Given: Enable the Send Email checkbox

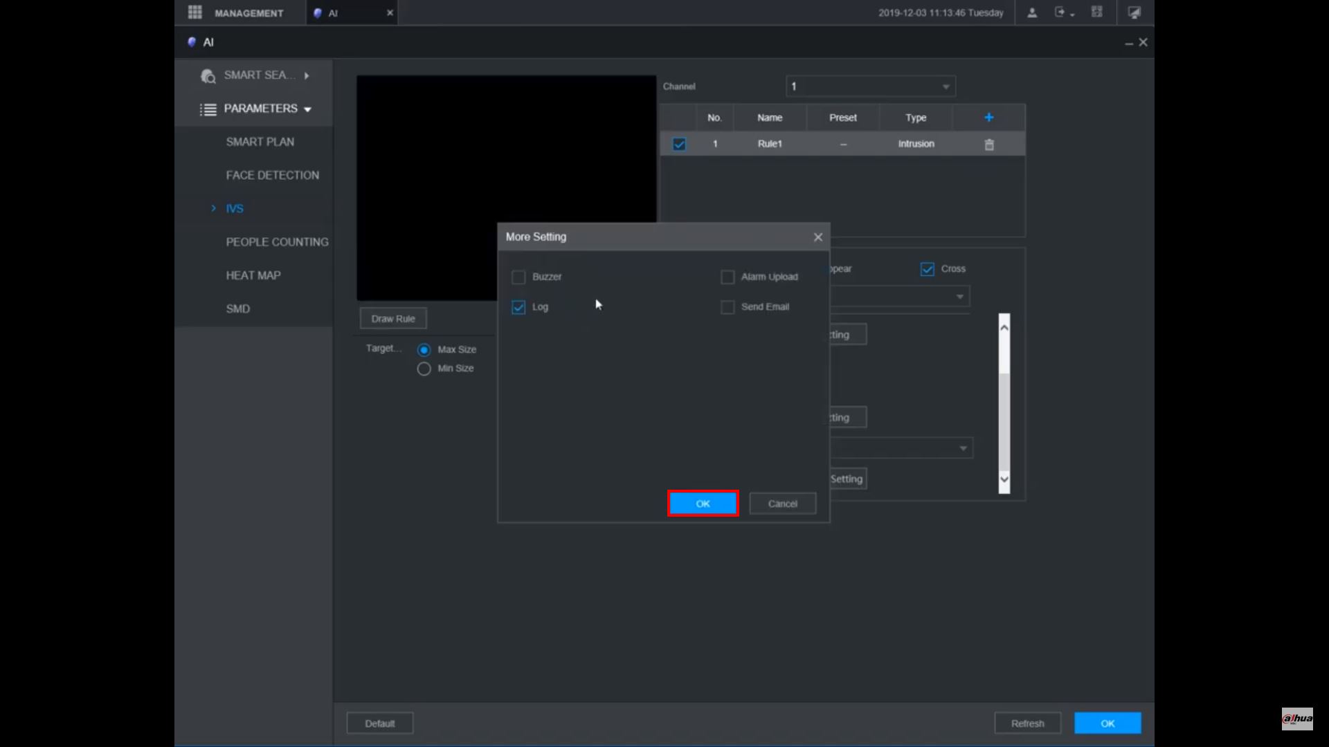Looking at the screenshot, I should point(727,307).
